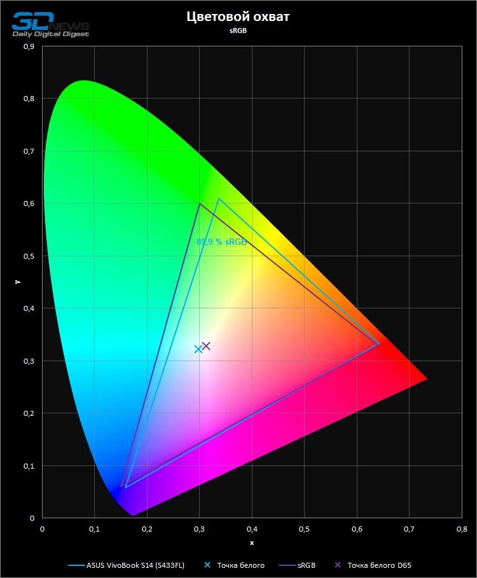Click the y-axis value 0,5
Image resolution: width=477 pixels, height=578 pixels.
pyautogui.click(x=29, y=256)
